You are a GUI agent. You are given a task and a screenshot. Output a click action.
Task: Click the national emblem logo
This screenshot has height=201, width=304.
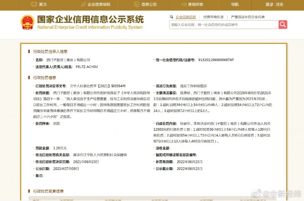[x=27, y=22]
